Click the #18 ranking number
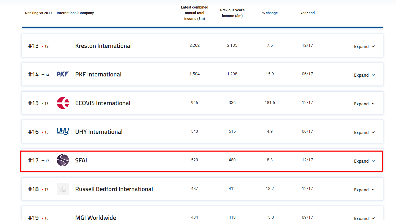This screenshot has height=220, width=396. click(x=33, y=189)
